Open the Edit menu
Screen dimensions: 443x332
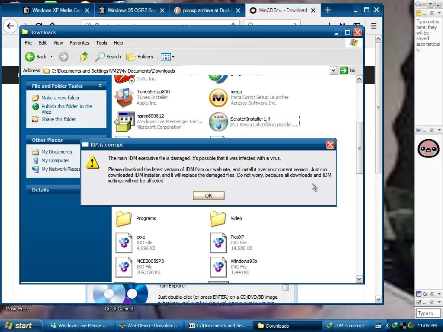tap(43, 43)
